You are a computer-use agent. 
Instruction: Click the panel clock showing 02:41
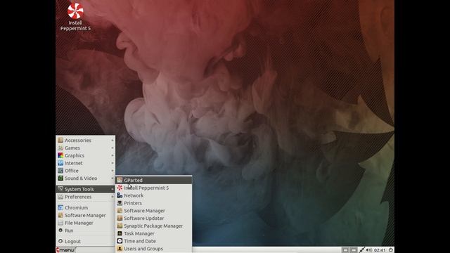pyautogui.click(x=380, y=250)
